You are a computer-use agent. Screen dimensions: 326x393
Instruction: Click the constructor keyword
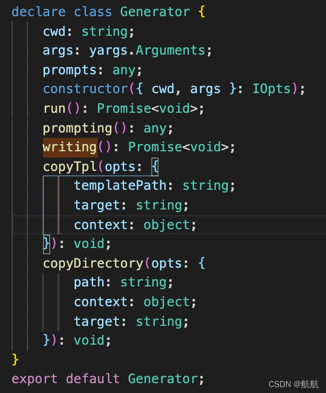(x=85, y=89)
